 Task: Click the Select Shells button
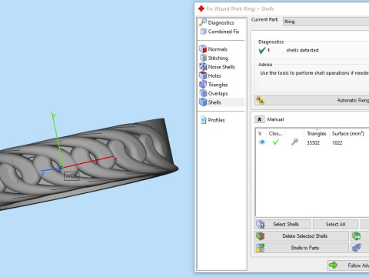283,224
